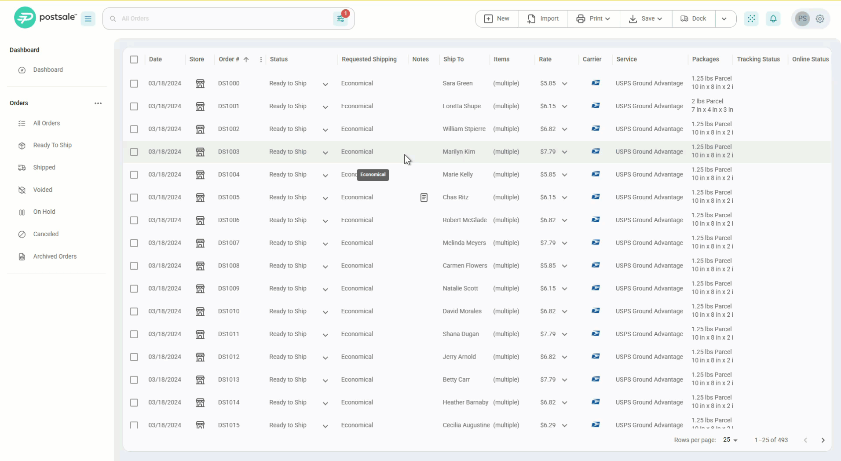Viewport: 841px width, 461px height.
Task: Click the notification bell icon
Action: click(773, 18)
